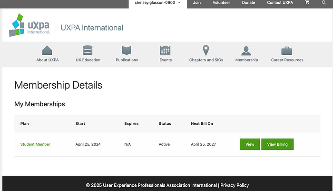
Task: Click the green View button
Action: click(250, 144)
